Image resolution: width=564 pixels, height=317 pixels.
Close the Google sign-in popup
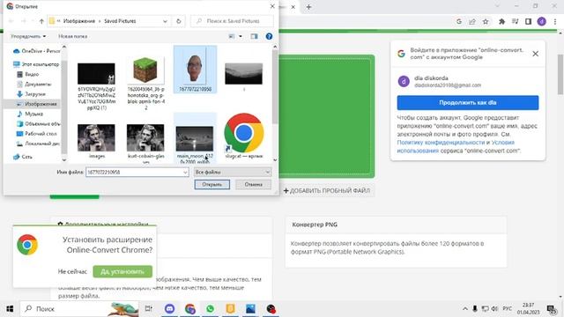click(535, 54)
